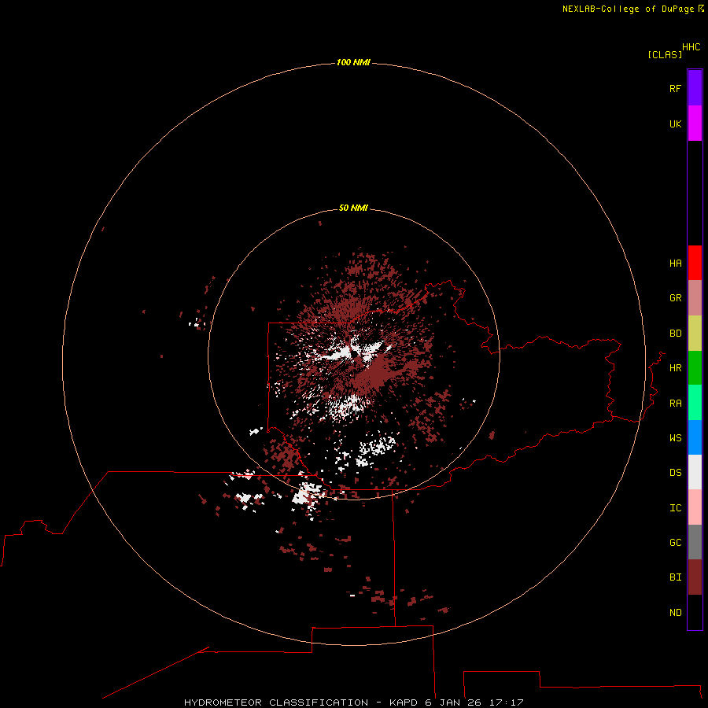Click the HA red legend swatch
The image size is (708, 708).
pyautogui.click(x=695, y=263)
